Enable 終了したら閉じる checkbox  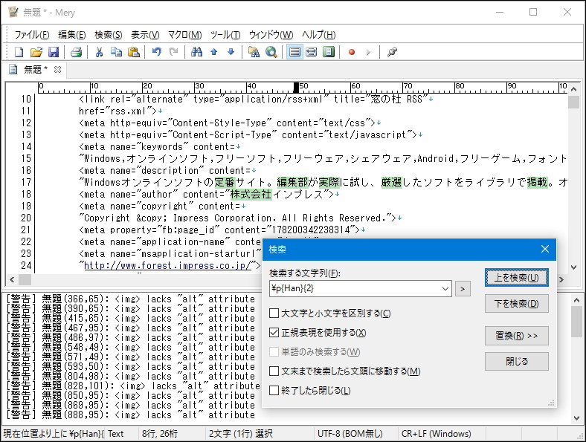point(274,391)
